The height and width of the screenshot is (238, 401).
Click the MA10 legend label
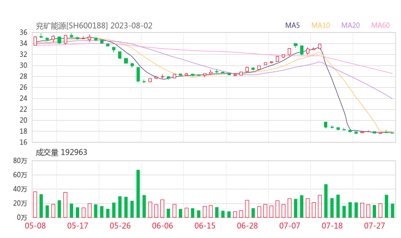(320, 25)
